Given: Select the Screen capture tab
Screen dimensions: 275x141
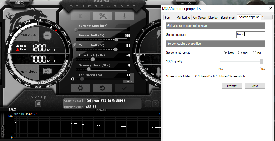Looking at the screenshot, I should (249, 17).
